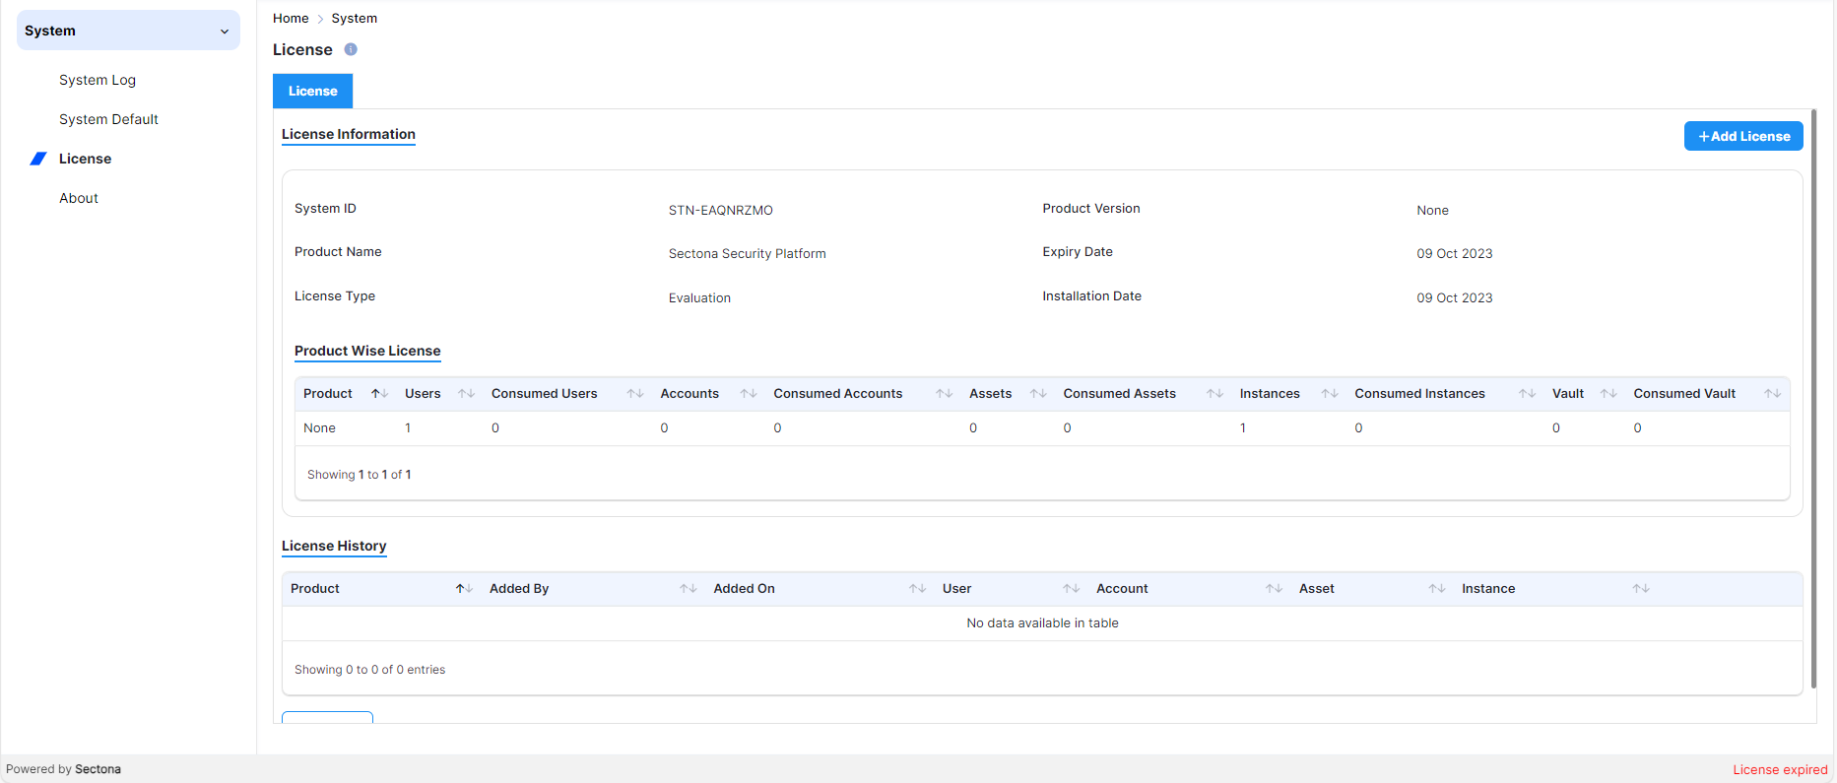This screenshot has height=783, width=1837.
Task: Sort License History by Added On
Action: 917,589
